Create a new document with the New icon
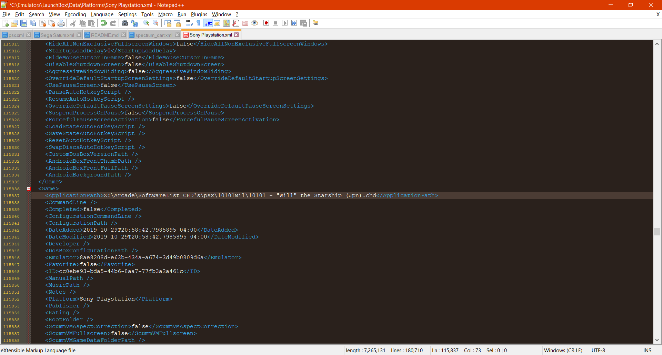 click(6, 23)
